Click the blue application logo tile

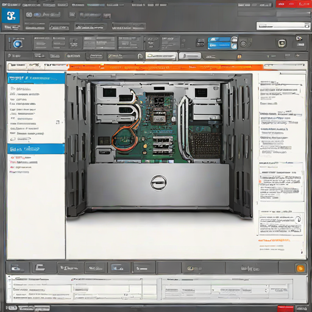(11, 16)
